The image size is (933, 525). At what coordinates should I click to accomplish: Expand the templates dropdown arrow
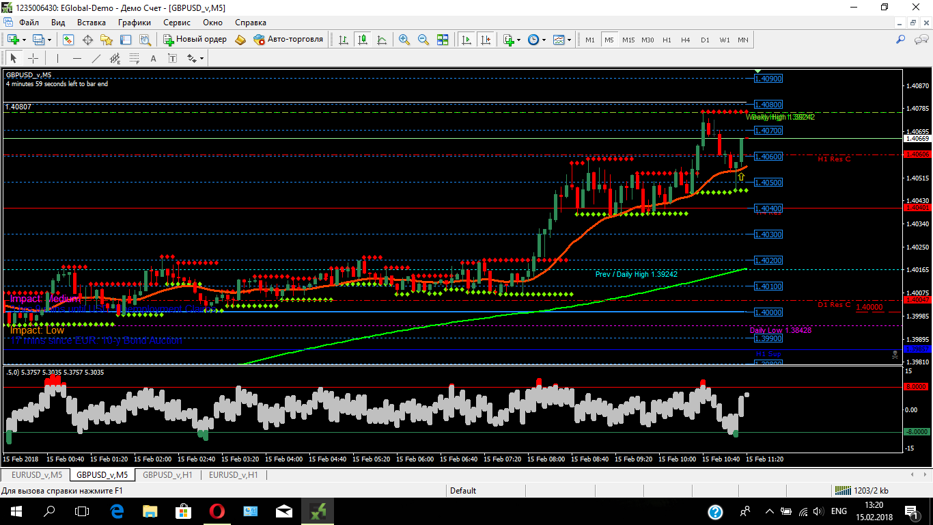pos(569,40)
